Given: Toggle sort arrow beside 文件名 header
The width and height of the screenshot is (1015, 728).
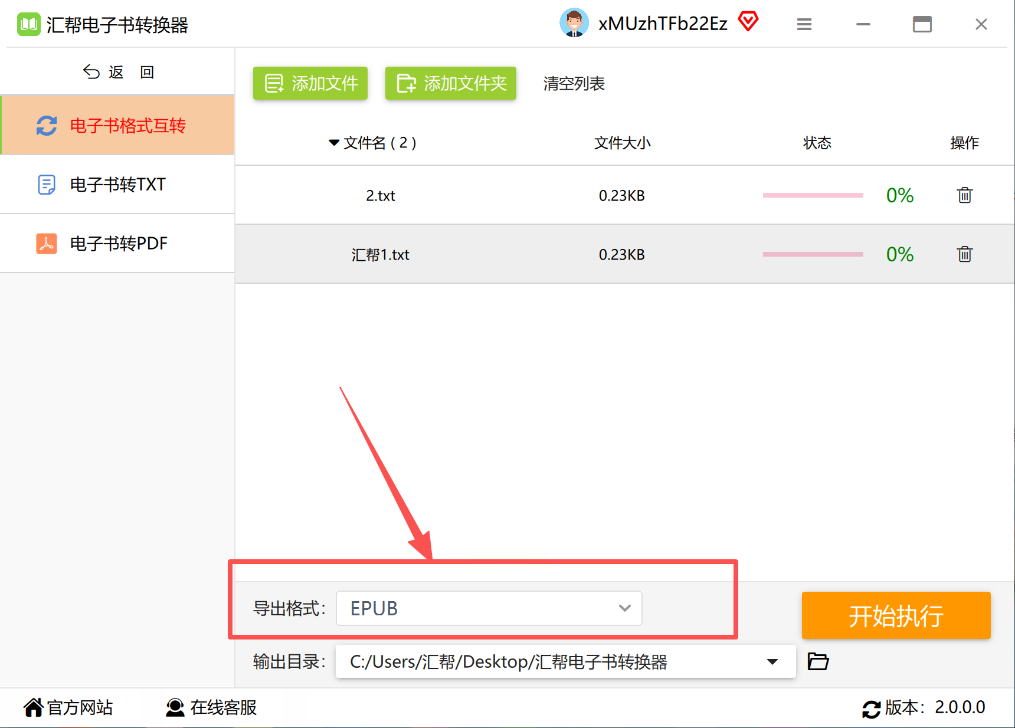Looking at the screenshot, I should (x=334, y=143).
